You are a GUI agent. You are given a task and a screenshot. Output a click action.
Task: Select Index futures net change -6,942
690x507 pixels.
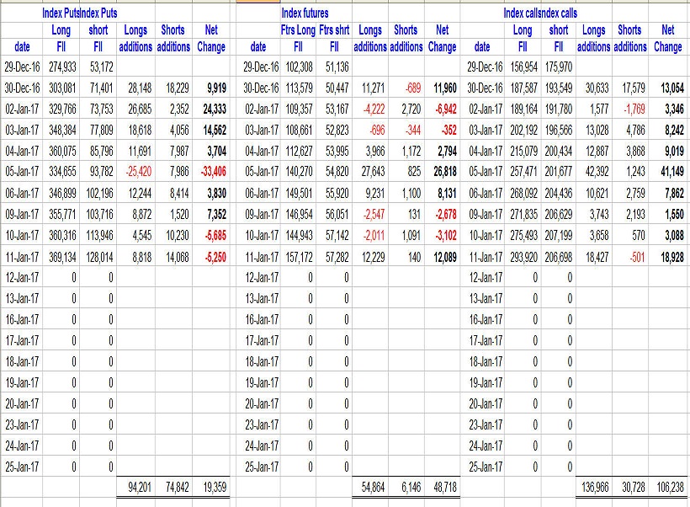442,109
